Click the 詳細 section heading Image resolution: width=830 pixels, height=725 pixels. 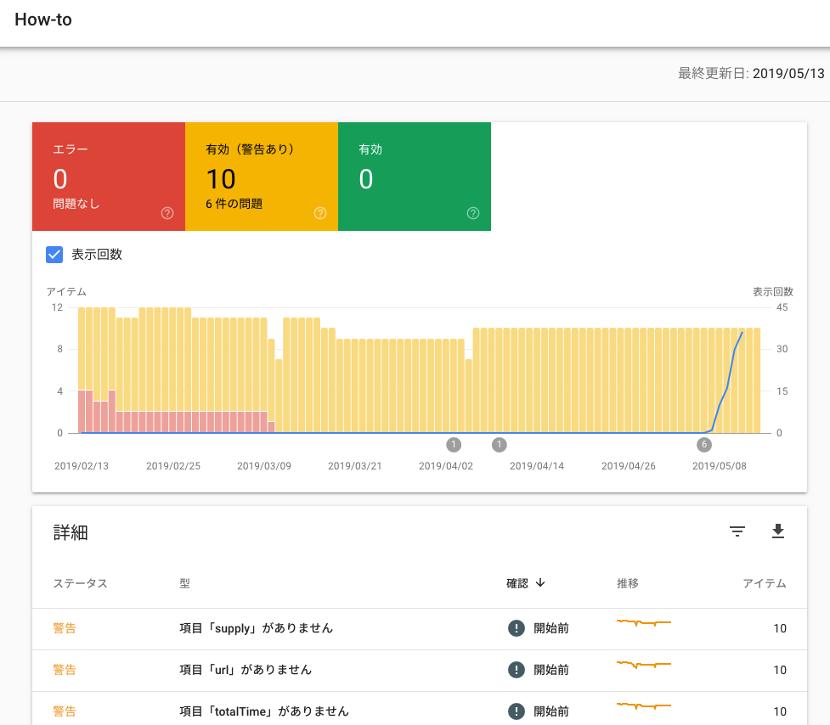(71, 532)
